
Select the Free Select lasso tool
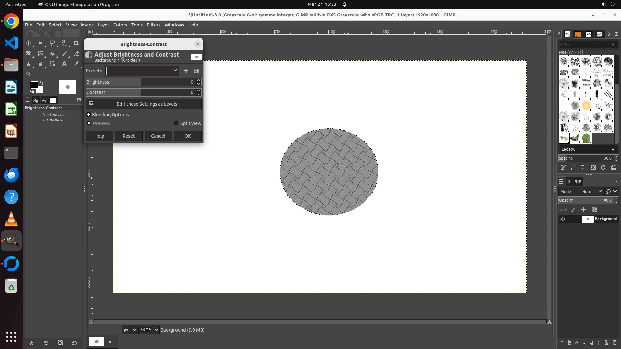point(52,43)
